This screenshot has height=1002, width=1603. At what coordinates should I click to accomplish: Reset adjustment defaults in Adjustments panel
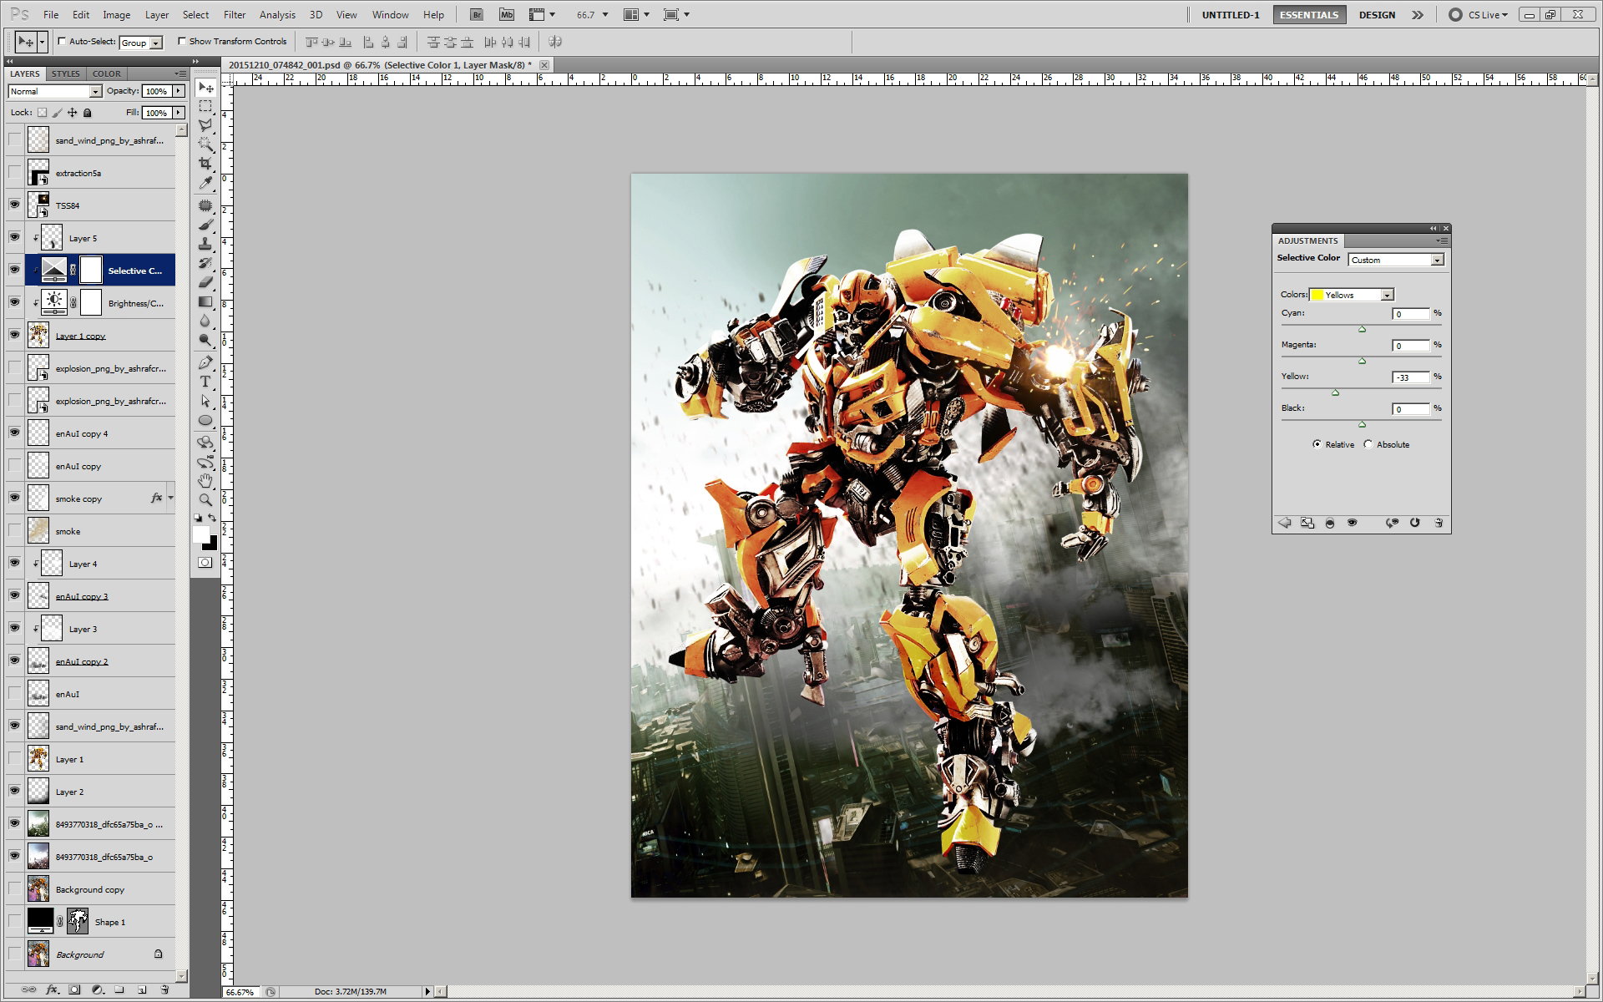1415,523
